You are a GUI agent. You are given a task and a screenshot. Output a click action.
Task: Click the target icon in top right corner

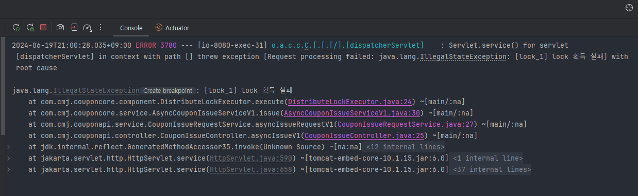[629, 8]
